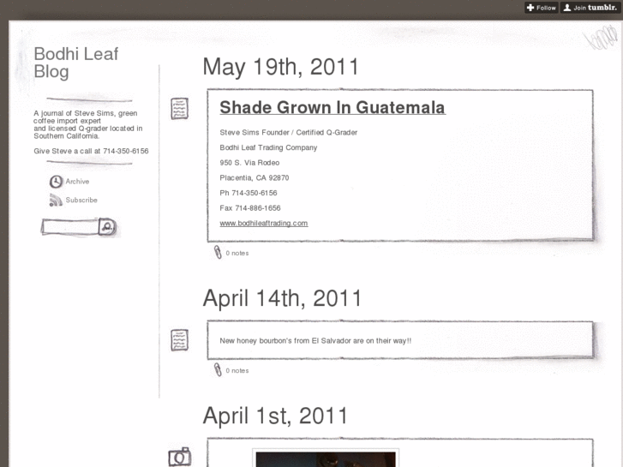
Task: Open the Archive link in the sidebar
Action: (x=77, y=182)
